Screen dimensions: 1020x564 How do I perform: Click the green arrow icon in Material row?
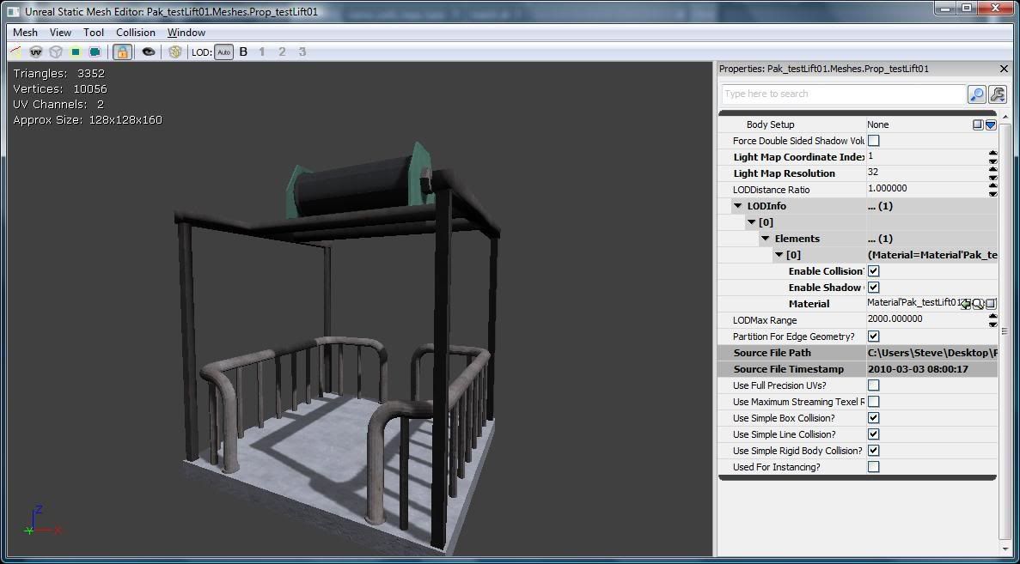[x=966, y=304]
